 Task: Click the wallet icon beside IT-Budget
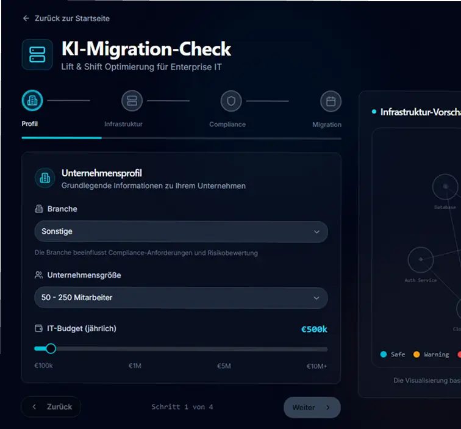[39, 328]
